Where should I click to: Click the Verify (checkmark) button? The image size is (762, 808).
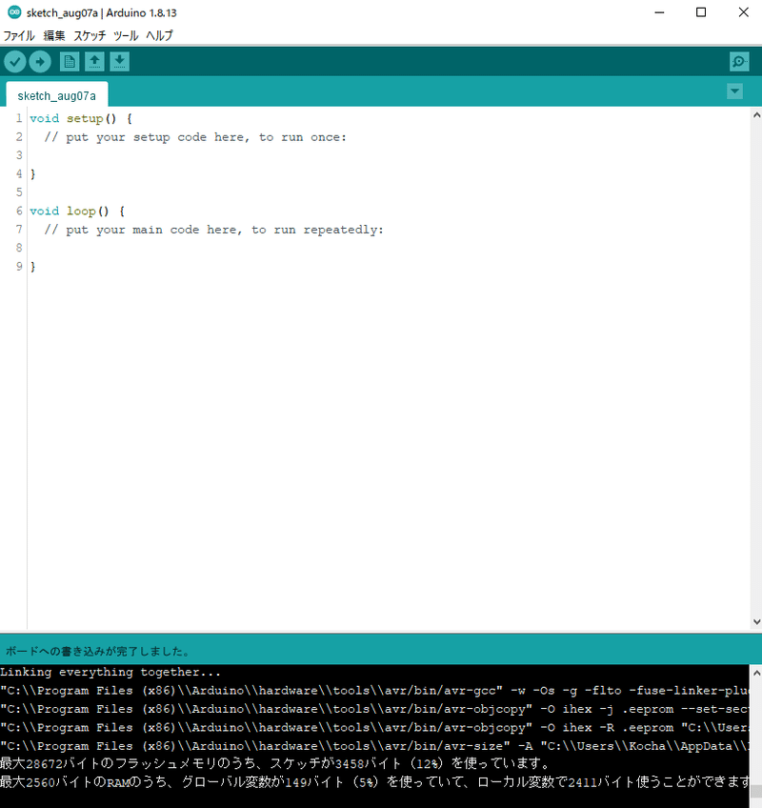point(15,62)
